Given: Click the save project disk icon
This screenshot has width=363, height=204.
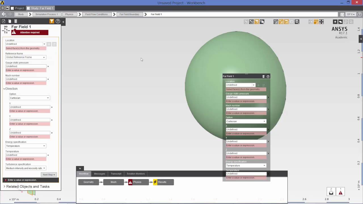Looking at the screenshot, I should [x=7, y=8].
